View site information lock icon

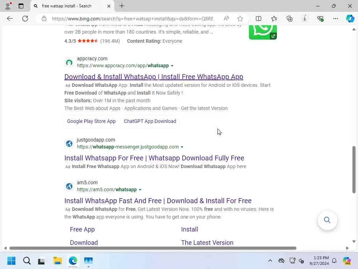pos(44,19)
